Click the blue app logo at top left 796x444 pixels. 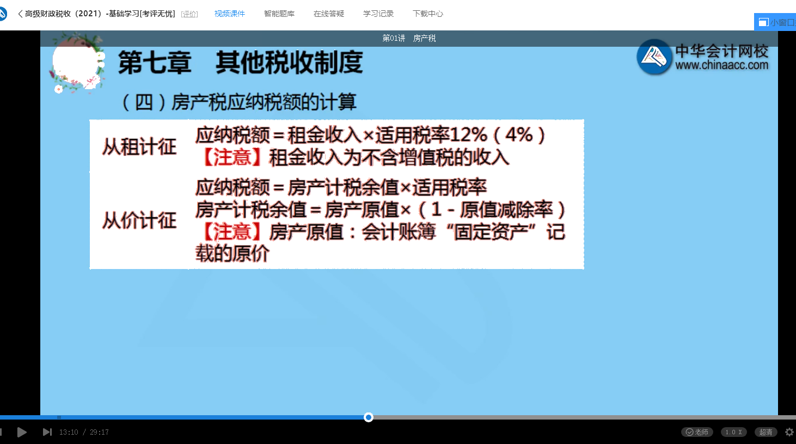[4, 14]
